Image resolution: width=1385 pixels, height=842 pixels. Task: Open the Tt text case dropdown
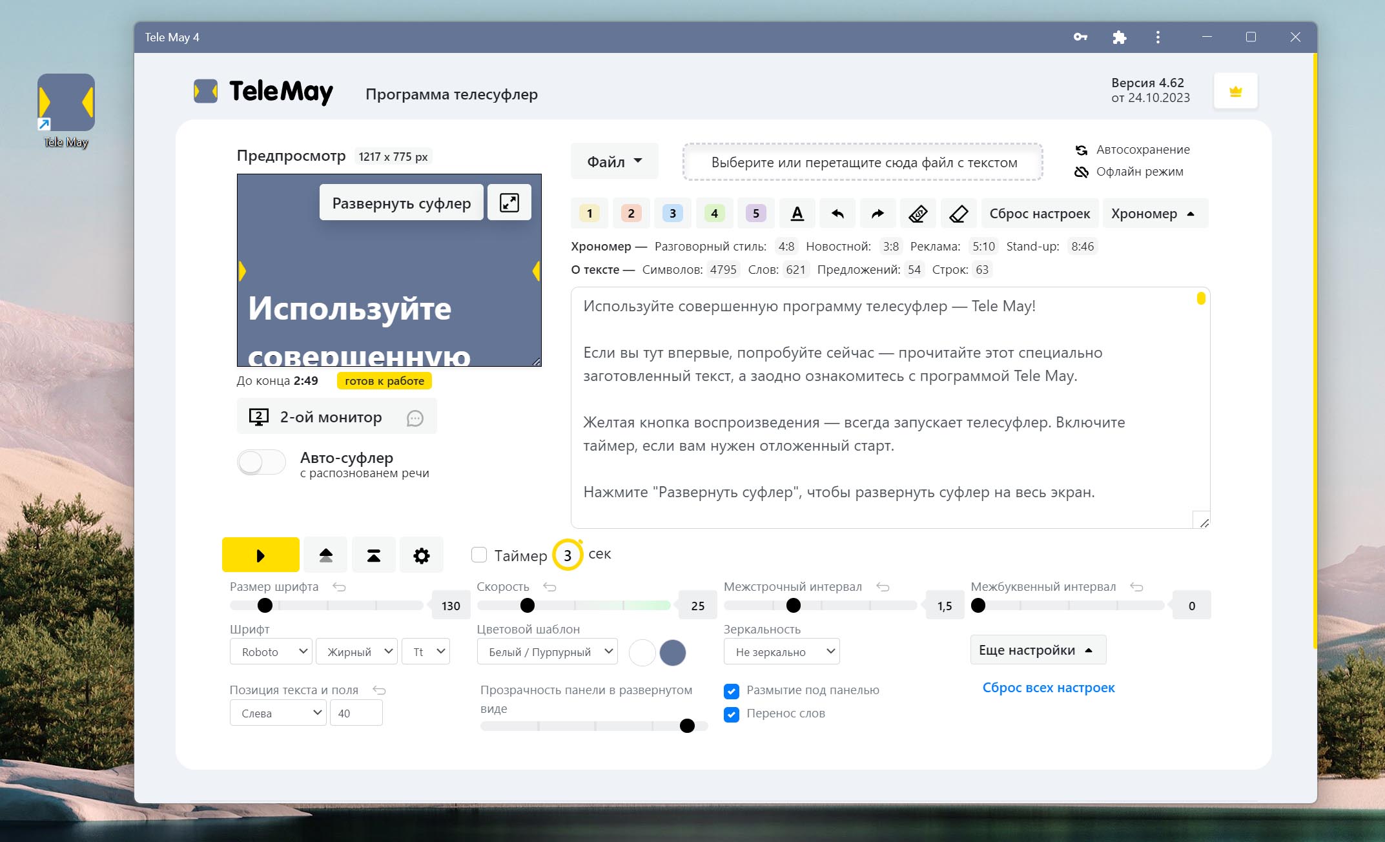click(x=426, y=652)
